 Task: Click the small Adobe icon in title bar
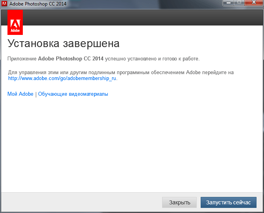point(5,4)
